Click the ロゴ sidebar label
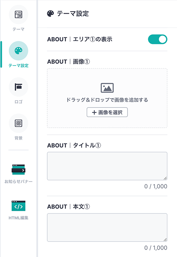The width and height of the screenshot is (177, 257). 18,102
